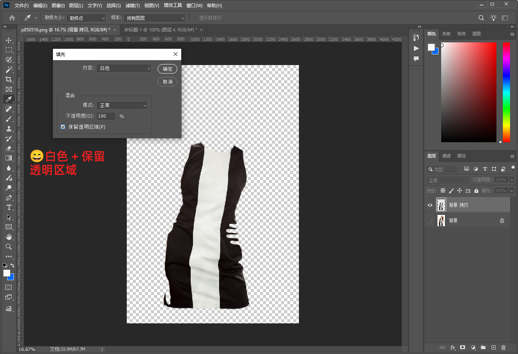
Task: Uncheck 保留透明区域 checkbox
Action: tap(63, 127)
